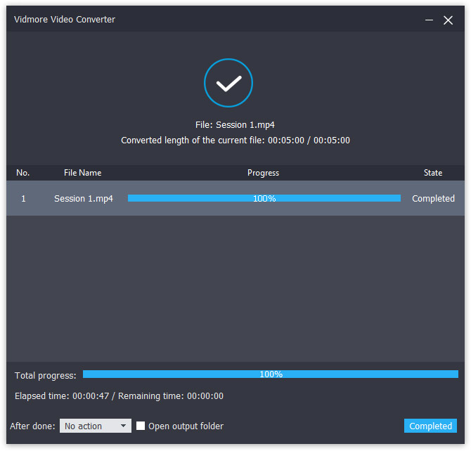Click the Session 1.mp4 file name in list
This screenshot has height=451, width=471.
click(x=84, y=199)
